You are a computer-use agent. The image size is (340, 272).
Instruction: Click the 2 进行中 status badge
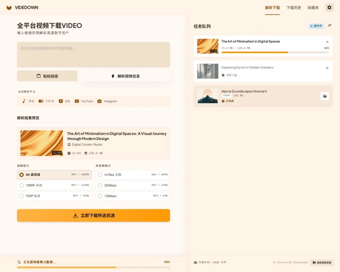(x=316, y=26)
